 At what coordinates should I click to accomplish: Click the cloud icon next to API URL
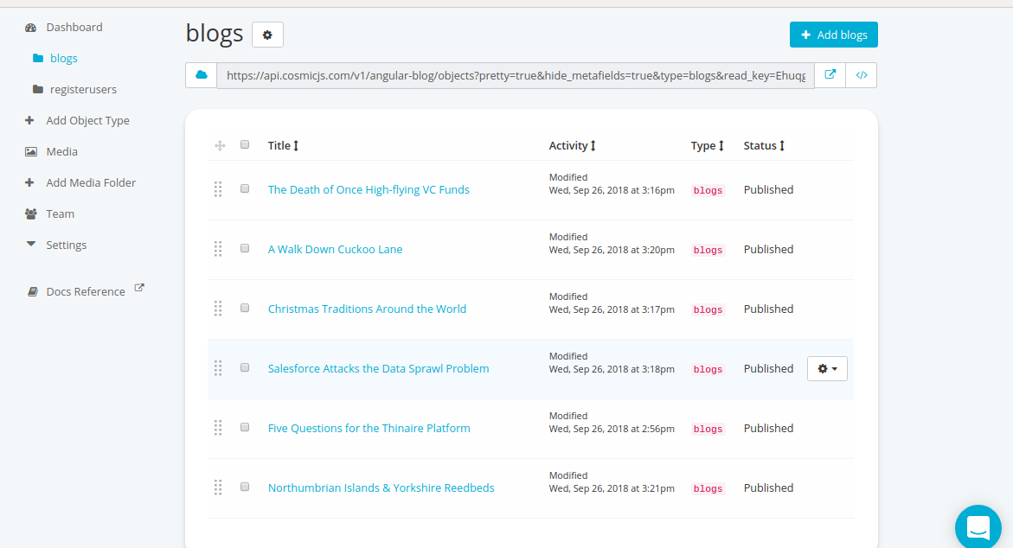coord(201,75)
